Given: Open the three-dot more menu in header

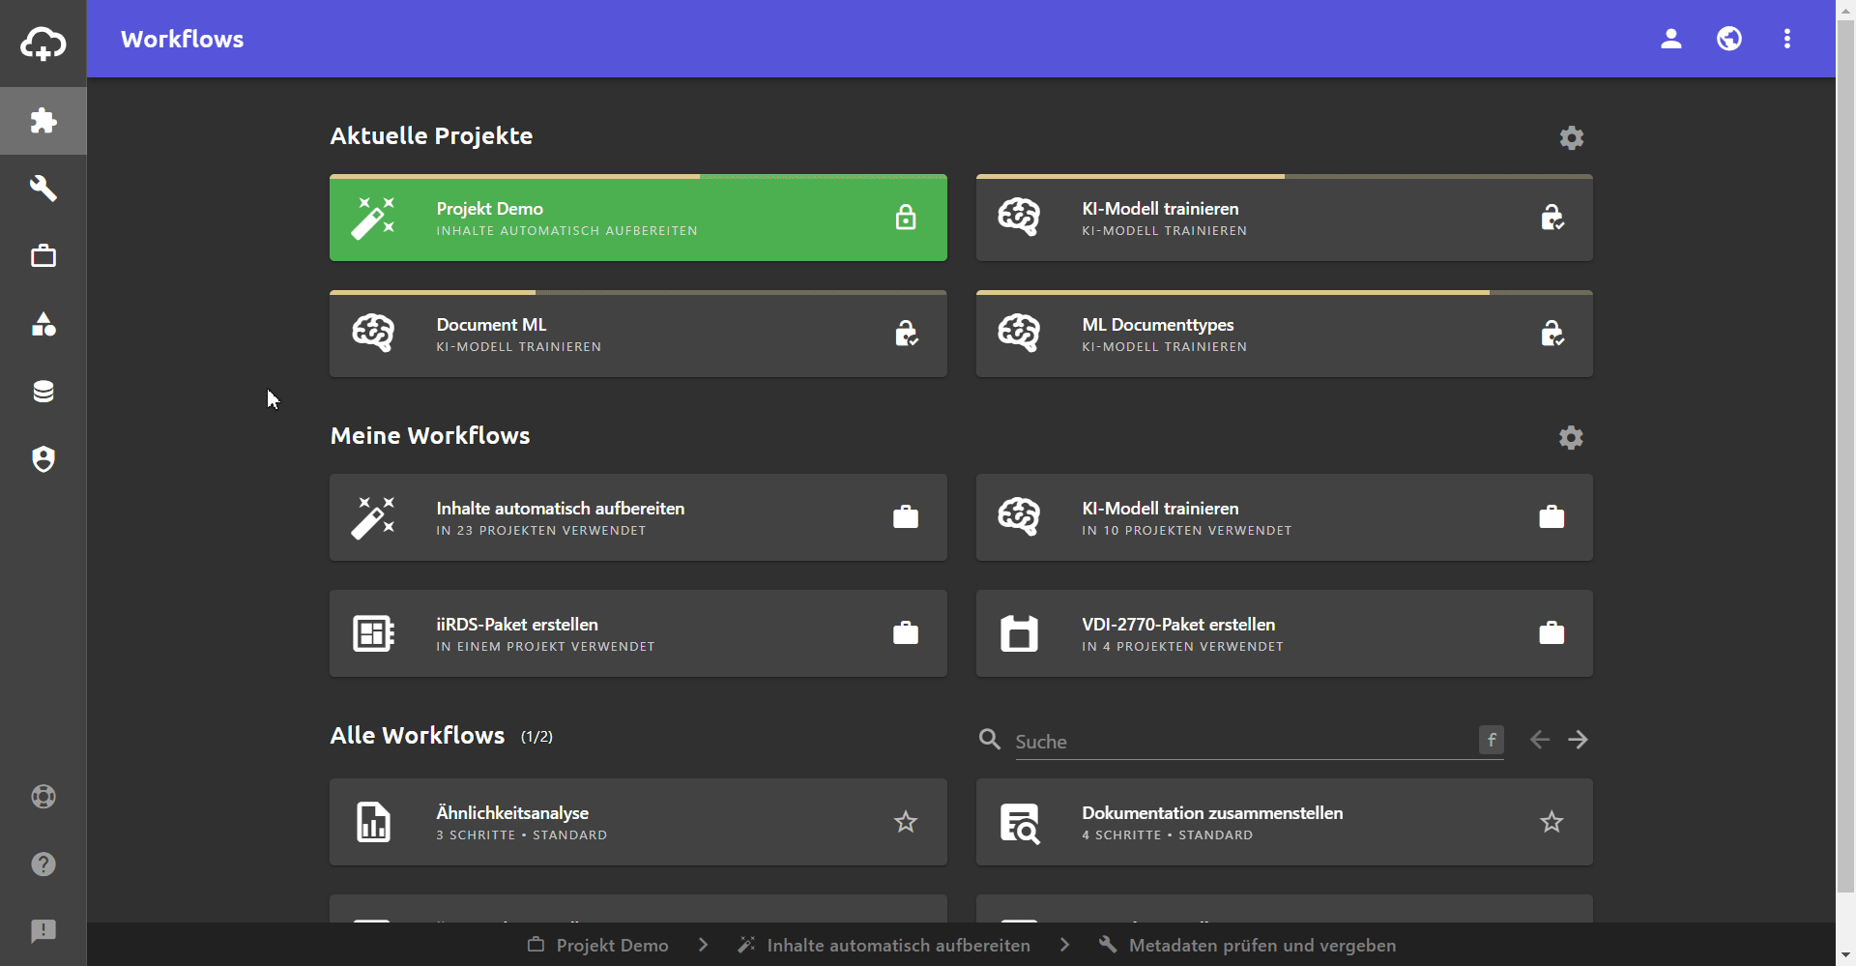Looking at the screenshot, I should click(x=1787, y=39).
